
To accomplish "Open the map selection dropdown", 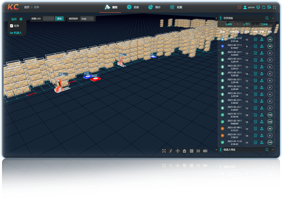I will pos(86,19).
